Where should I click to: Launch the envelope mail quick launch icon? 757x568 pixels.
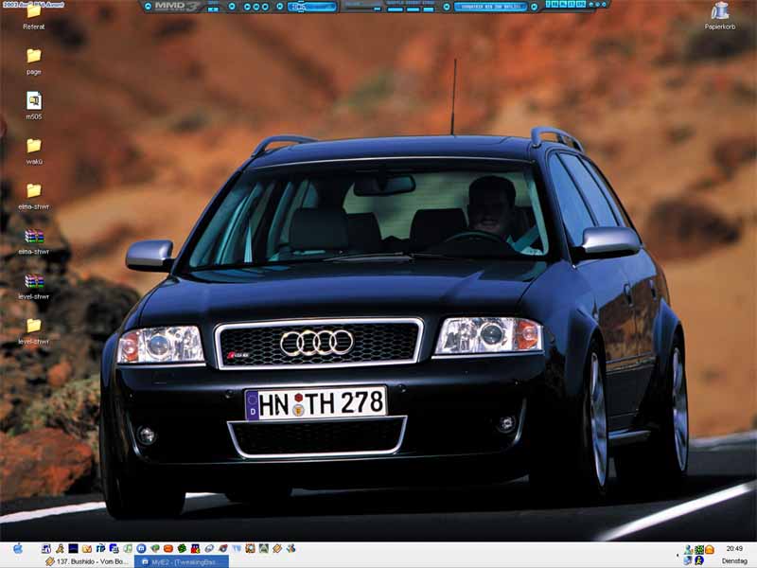tap(87, 549)
